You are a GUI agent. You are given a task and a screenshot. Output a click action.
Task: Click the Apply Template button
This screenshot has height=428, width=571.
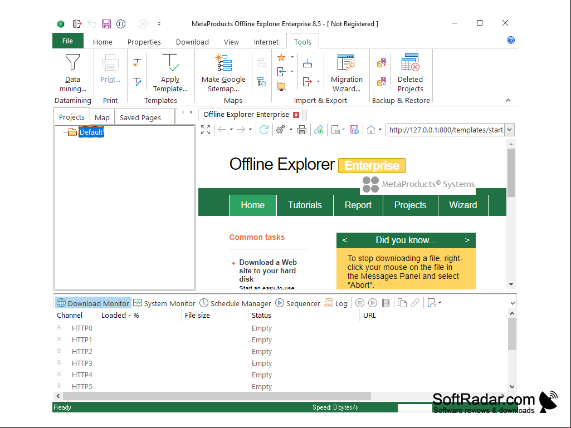[x=170, y=73]
